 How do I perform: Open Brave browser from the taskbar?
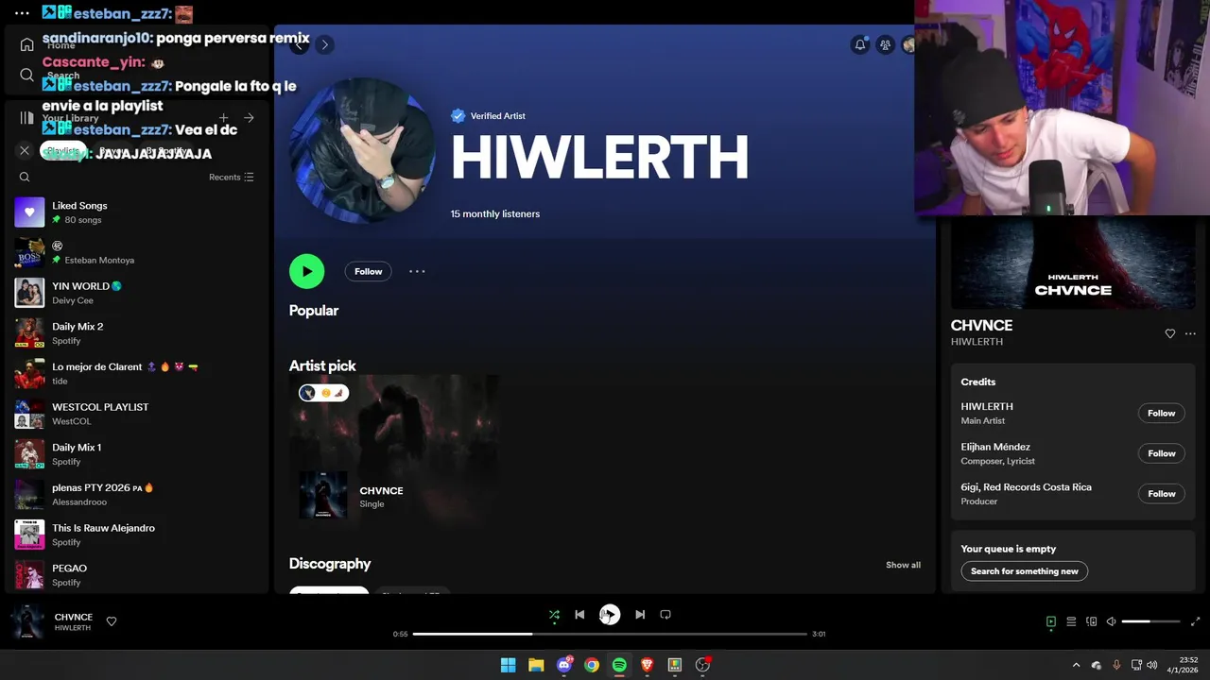648,665
